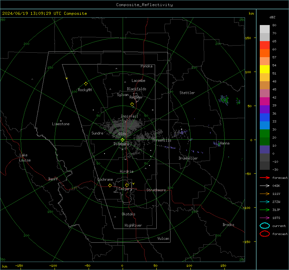
Task: Click the magenta 18TS arrow legend icon
Action: click(x=265, y=218)
